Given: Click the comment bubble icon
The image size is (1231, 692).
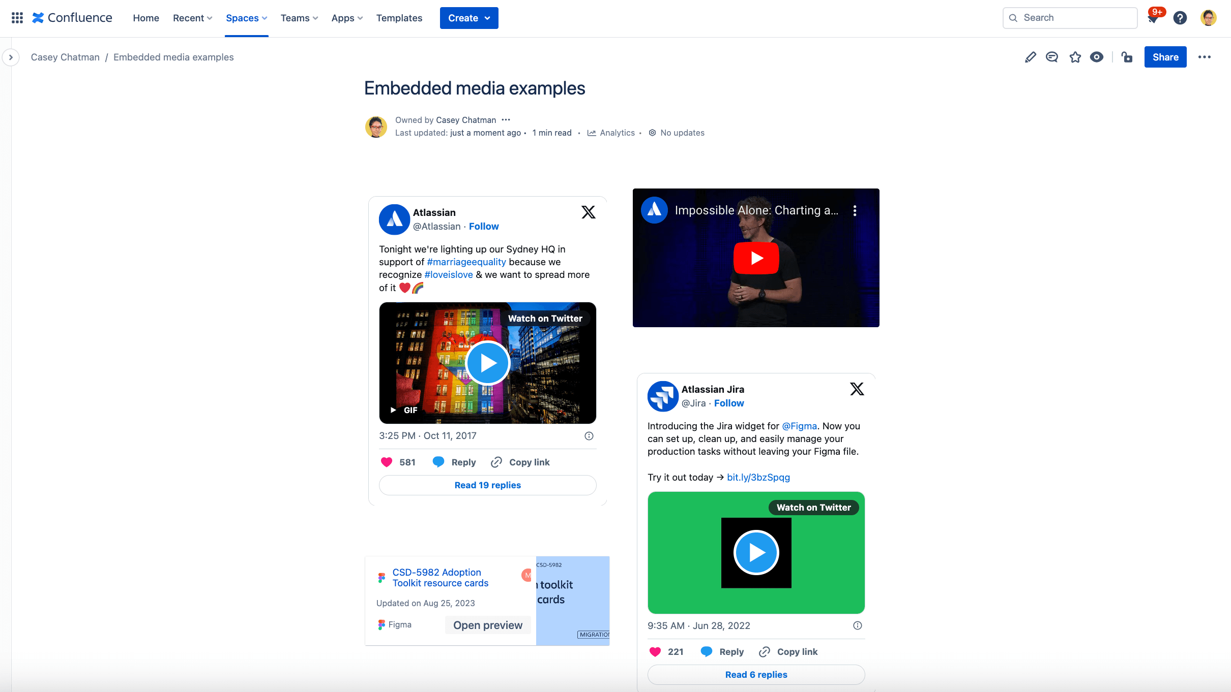Looking at the screenshot, I should (1052, 56).
